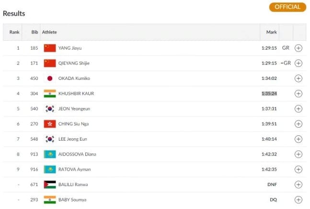Open athlete link KHUSHBIR KAUR
This screenshot has width=310, height=209.
[76, 94]
